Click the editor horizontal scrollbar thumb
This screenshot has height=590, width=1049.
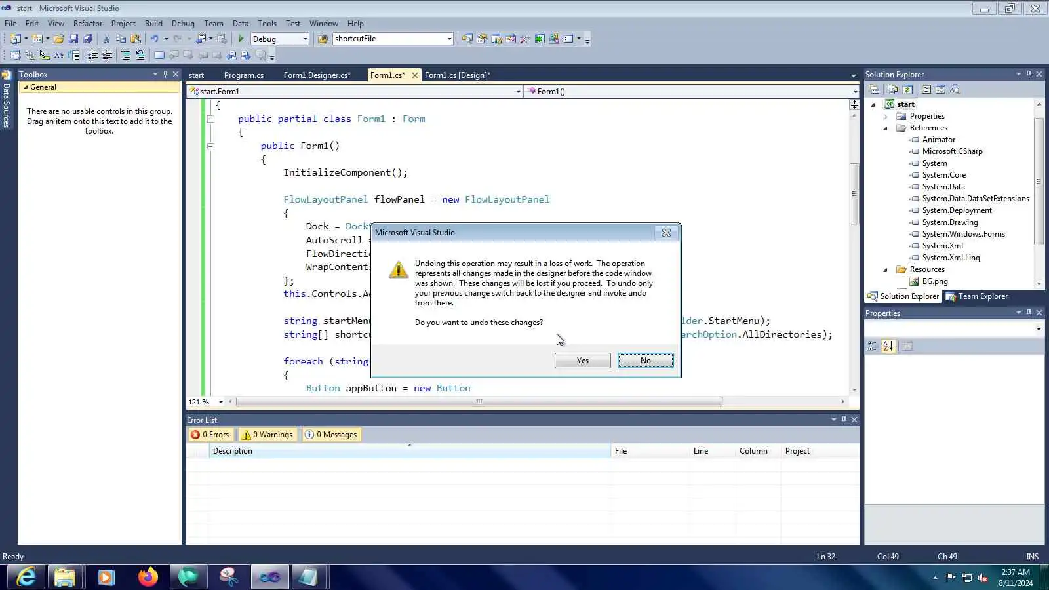pos(479,402)
